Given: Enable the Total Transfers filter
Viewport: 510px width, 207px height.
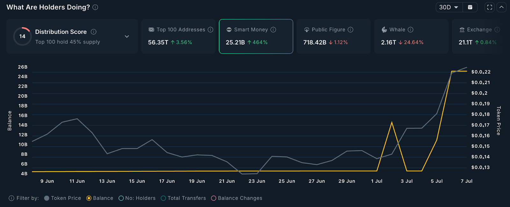Looking at the screenshot, I should 184,198.
